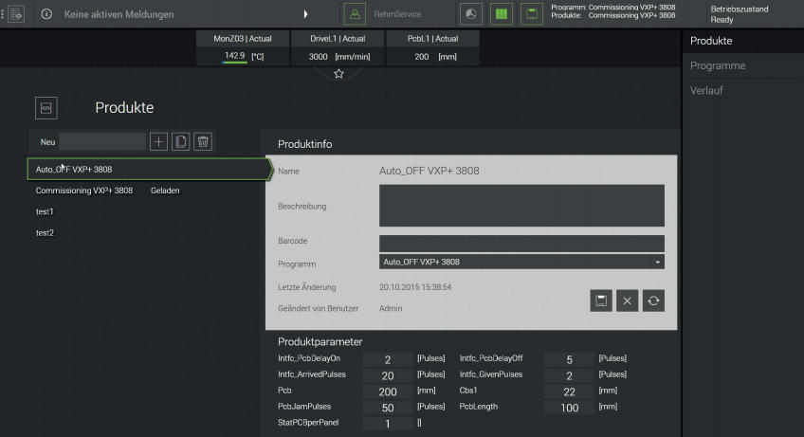The height and width of the screenshot is (437, 804).
Task: Cancel changes with the X icon
Action: coord(627,300)
